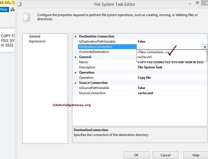Select the DestinationConnection property label
The width and height of the screenshot is (208, 159).
click(107, 47)
